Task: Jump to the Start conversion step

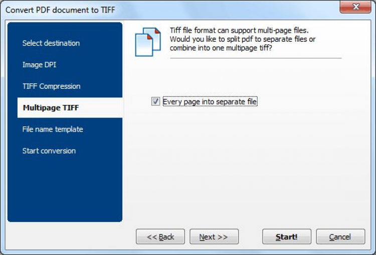Action: point(49,151)
